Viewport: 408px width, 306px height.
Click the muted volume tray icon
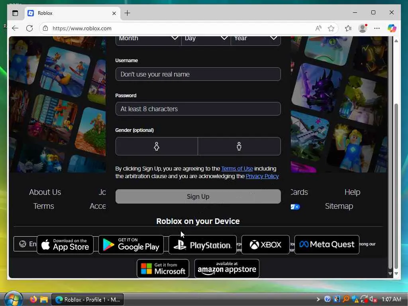(x=373, y=299)
